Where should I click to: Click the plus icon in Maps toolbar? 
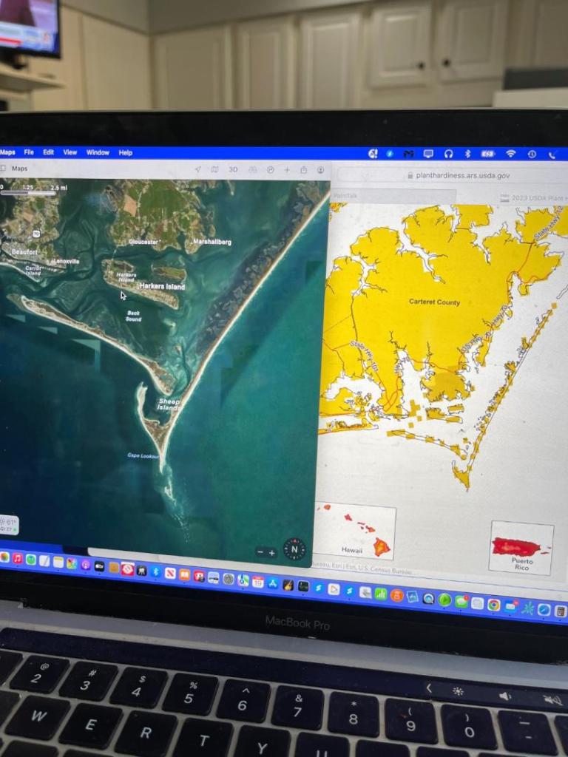pyautogui.click(x=287, y=170)
